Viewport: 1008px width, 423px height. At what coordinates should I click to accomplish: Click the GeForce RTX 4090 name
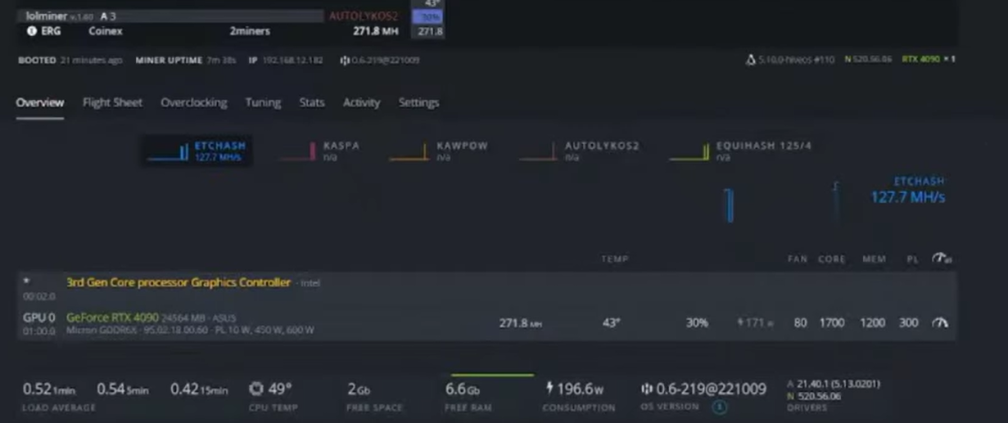112,317
